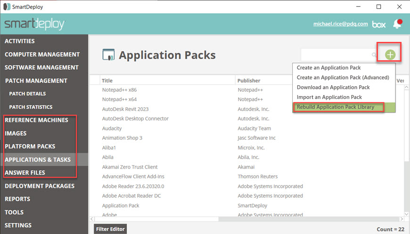Click the Filter Editor button
This screenshot has height=234, width=410.
[110, 229]
